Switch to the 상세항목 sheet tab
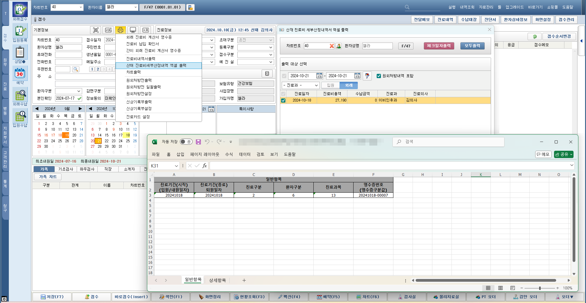586x303 pixels. point(217,280)
